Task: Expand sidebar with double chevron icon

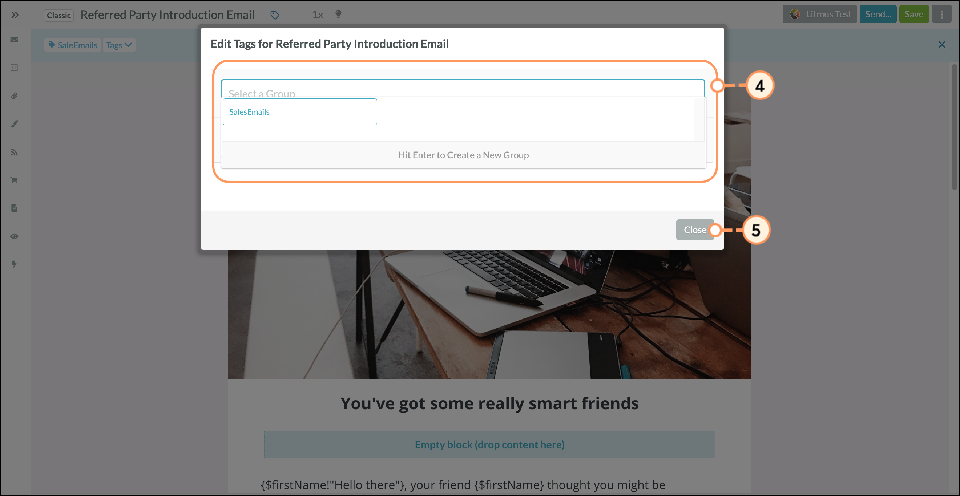Action: (x=15, y=15)
